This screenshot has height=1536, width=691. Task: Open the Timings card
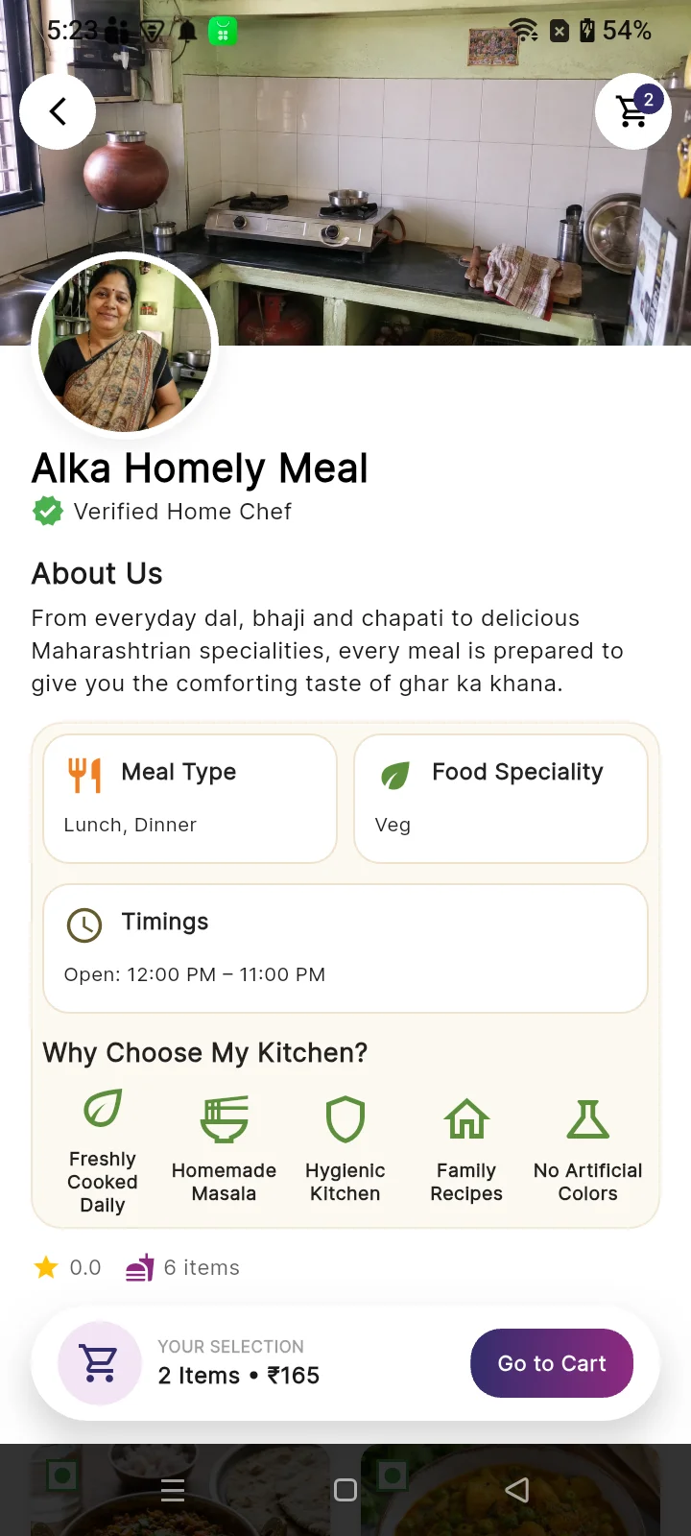pyautogui.click(x=345, y=948)
